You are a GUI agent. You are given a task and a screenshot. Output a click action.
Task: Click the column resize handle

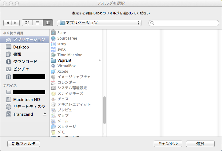(104, 134)
